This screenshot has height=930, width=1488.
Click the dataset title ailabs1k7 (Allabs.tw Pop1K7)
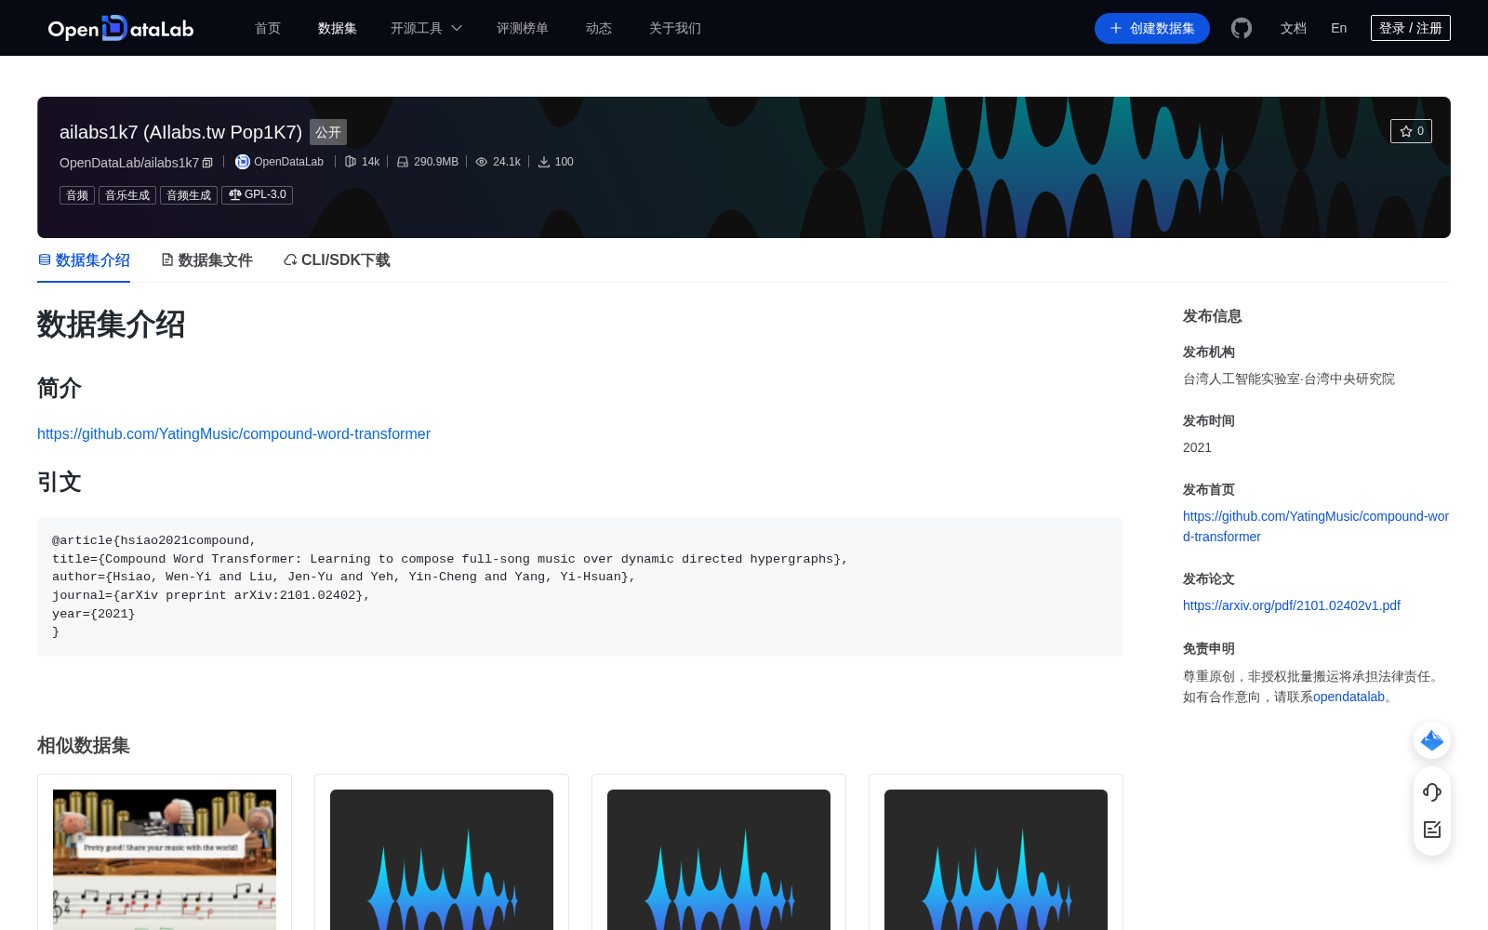coord(180,132)
